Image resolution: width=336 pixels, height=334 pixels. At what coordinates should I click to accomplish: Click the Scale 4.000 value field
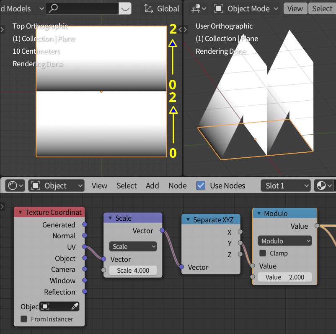(133, 271)
